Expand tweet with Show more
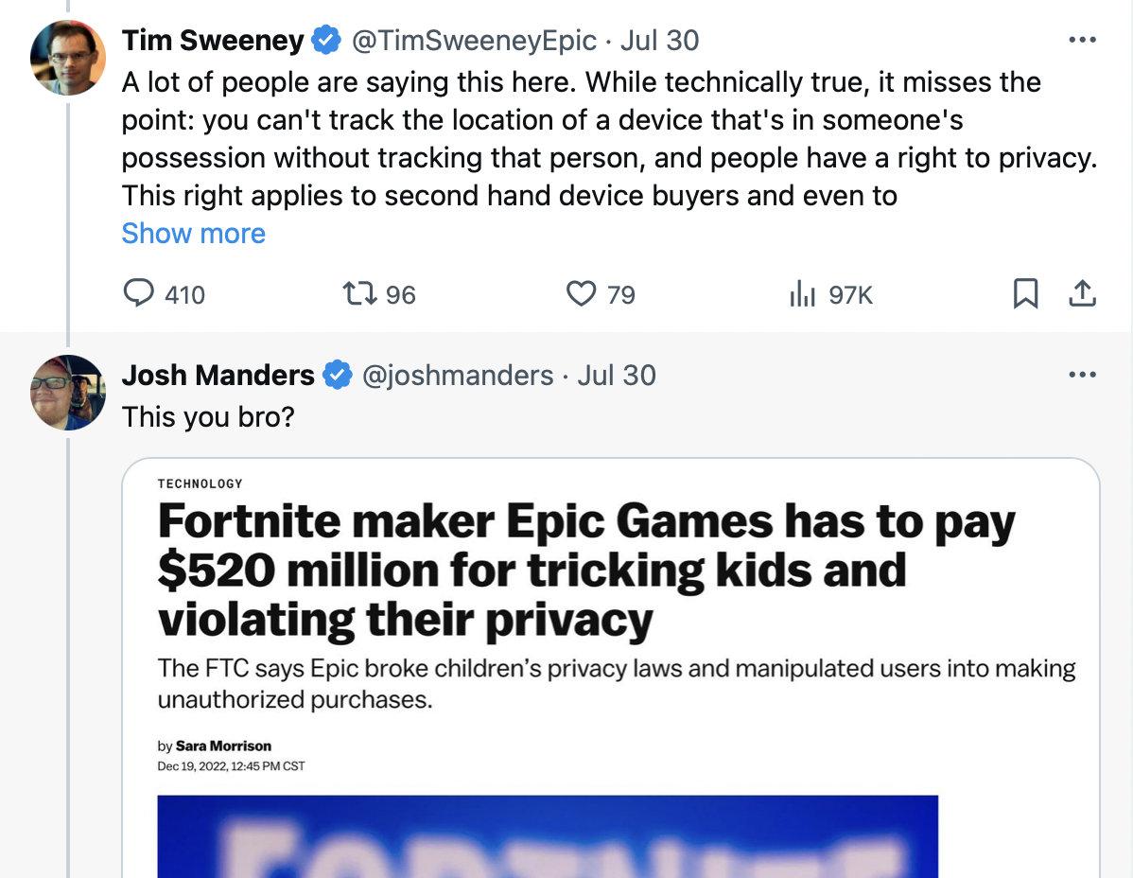The width and height of the screenshot is (1133, 878). (193, 234)
